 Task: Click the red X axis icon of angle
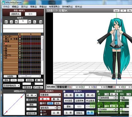click(114, 87)
